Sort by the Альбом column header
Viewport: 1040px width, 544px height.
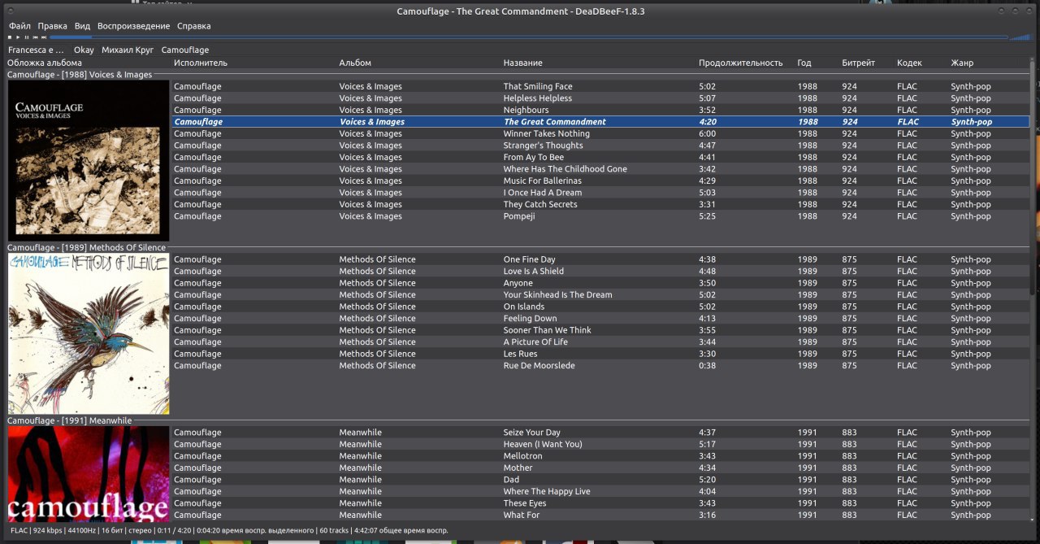[419, 63]
